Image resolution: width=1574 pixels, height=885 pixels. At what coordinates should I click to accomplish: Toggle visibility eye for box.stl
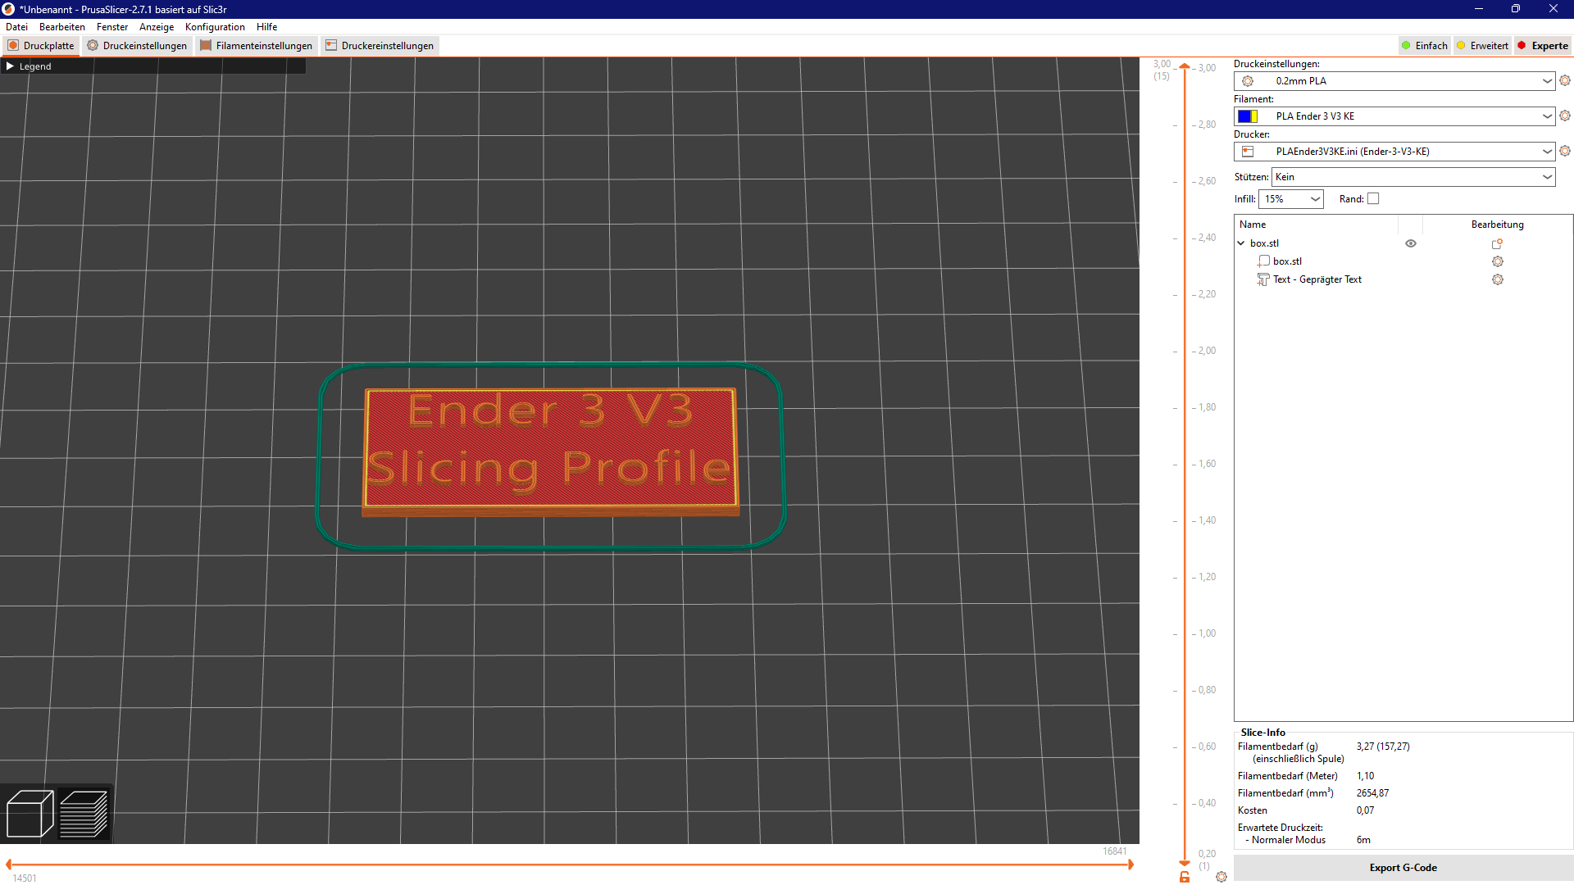point(1411,243)
